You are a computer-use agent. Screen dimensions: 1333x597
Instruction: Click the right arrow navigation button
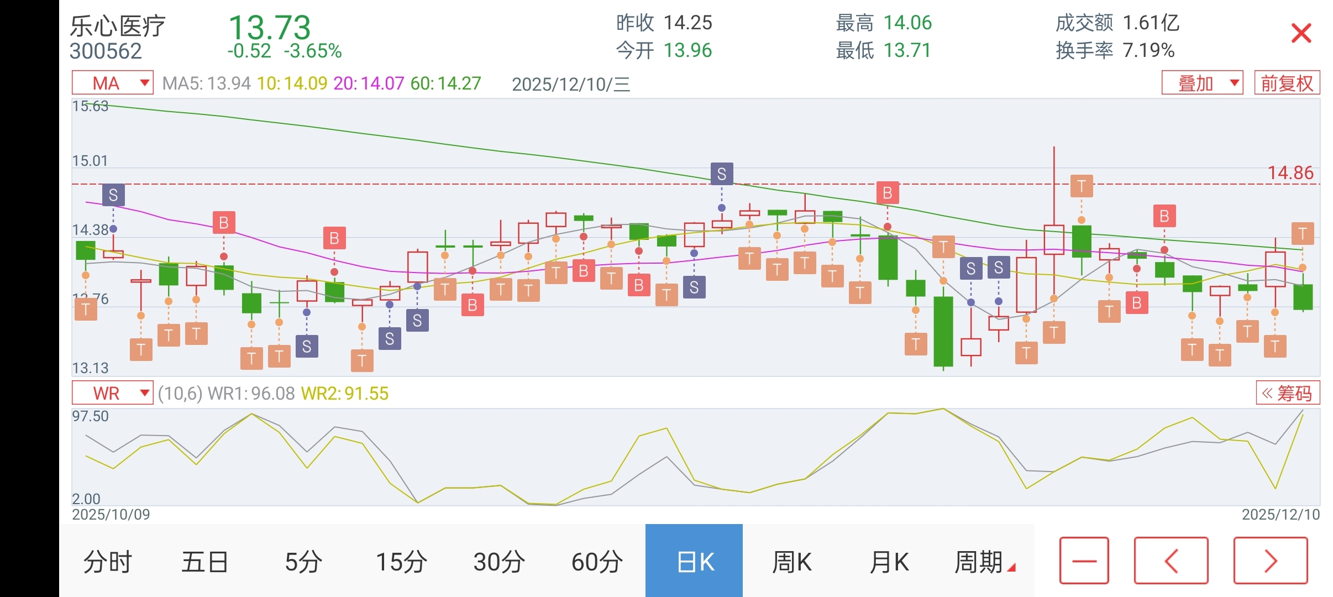pos(1270,561)
